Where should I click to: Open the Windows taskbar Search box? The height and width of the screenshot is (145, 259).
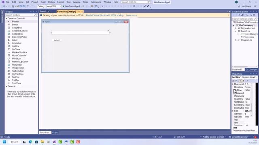coord(15,142)
